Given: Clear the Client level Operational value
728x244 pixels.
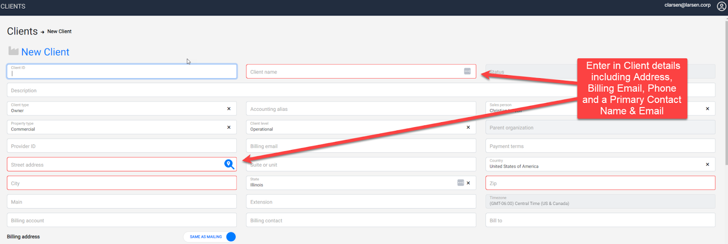Looking at the screenshot, I should (x=468, y=127).
